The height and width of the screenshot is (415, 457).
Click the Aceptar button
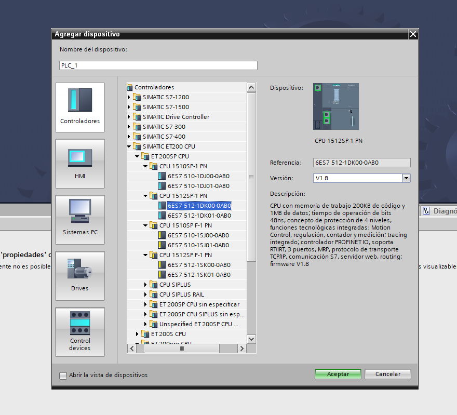click(338, 374)
